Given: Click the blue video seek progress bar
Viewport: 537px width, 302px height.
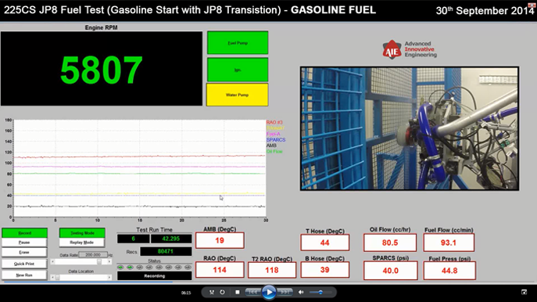Looking at the screenshot, I should (x=88, y=282).
